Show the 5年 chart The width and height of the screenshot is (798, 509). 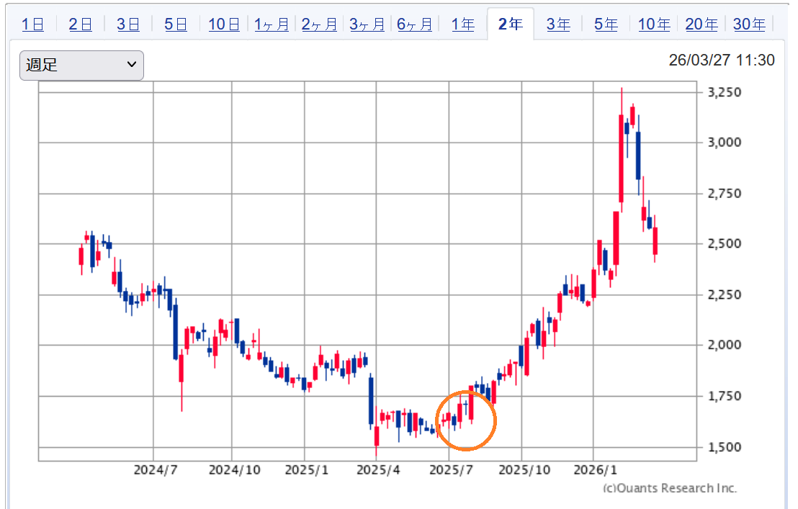606,24
